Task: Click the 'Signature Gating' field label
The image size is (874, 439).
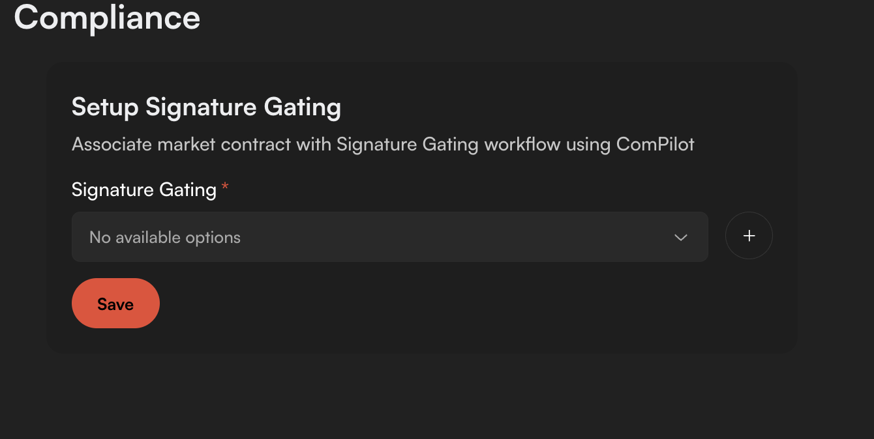Action: [144, 190]
